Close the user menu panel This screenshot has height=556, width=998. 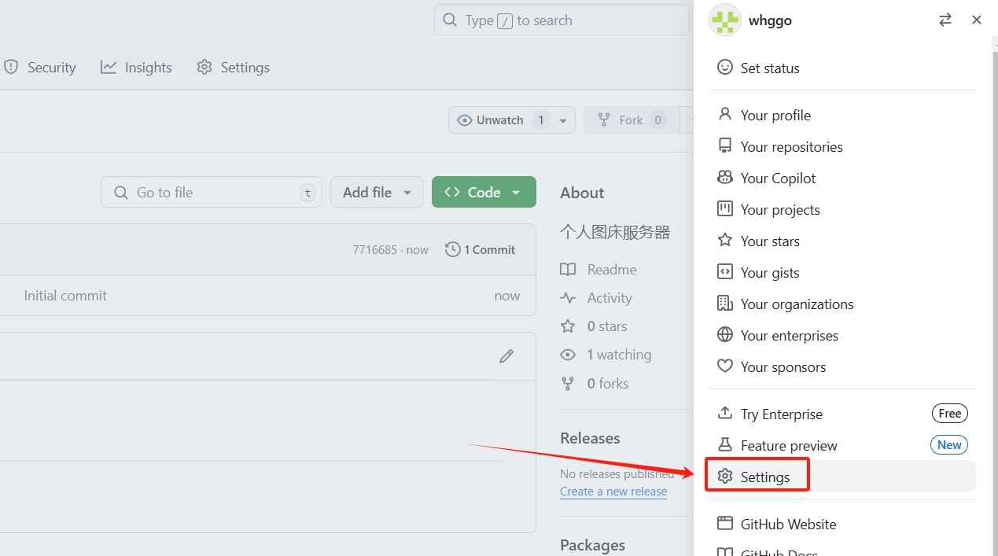[977, 20]
